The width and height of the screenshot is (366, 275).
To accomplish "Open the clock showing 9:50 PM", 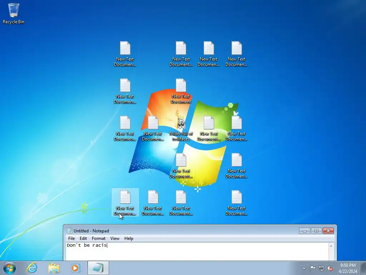I will pyautogui.click(x=348, y=268).
